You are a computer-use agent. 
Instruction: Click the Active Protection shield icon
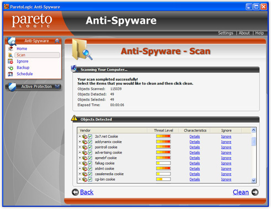[x=12, y=87]
